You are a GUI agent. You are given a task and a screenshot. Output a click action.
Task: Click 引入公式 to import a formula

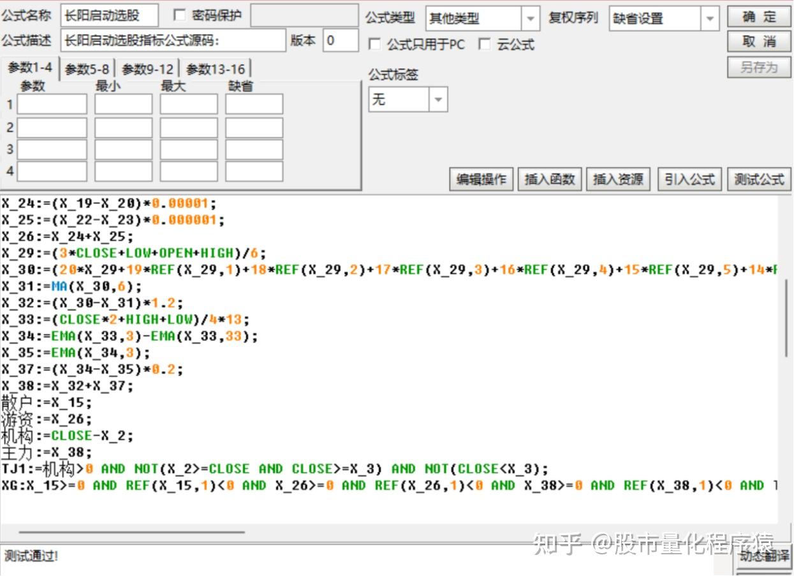click(x=689, y=179)
